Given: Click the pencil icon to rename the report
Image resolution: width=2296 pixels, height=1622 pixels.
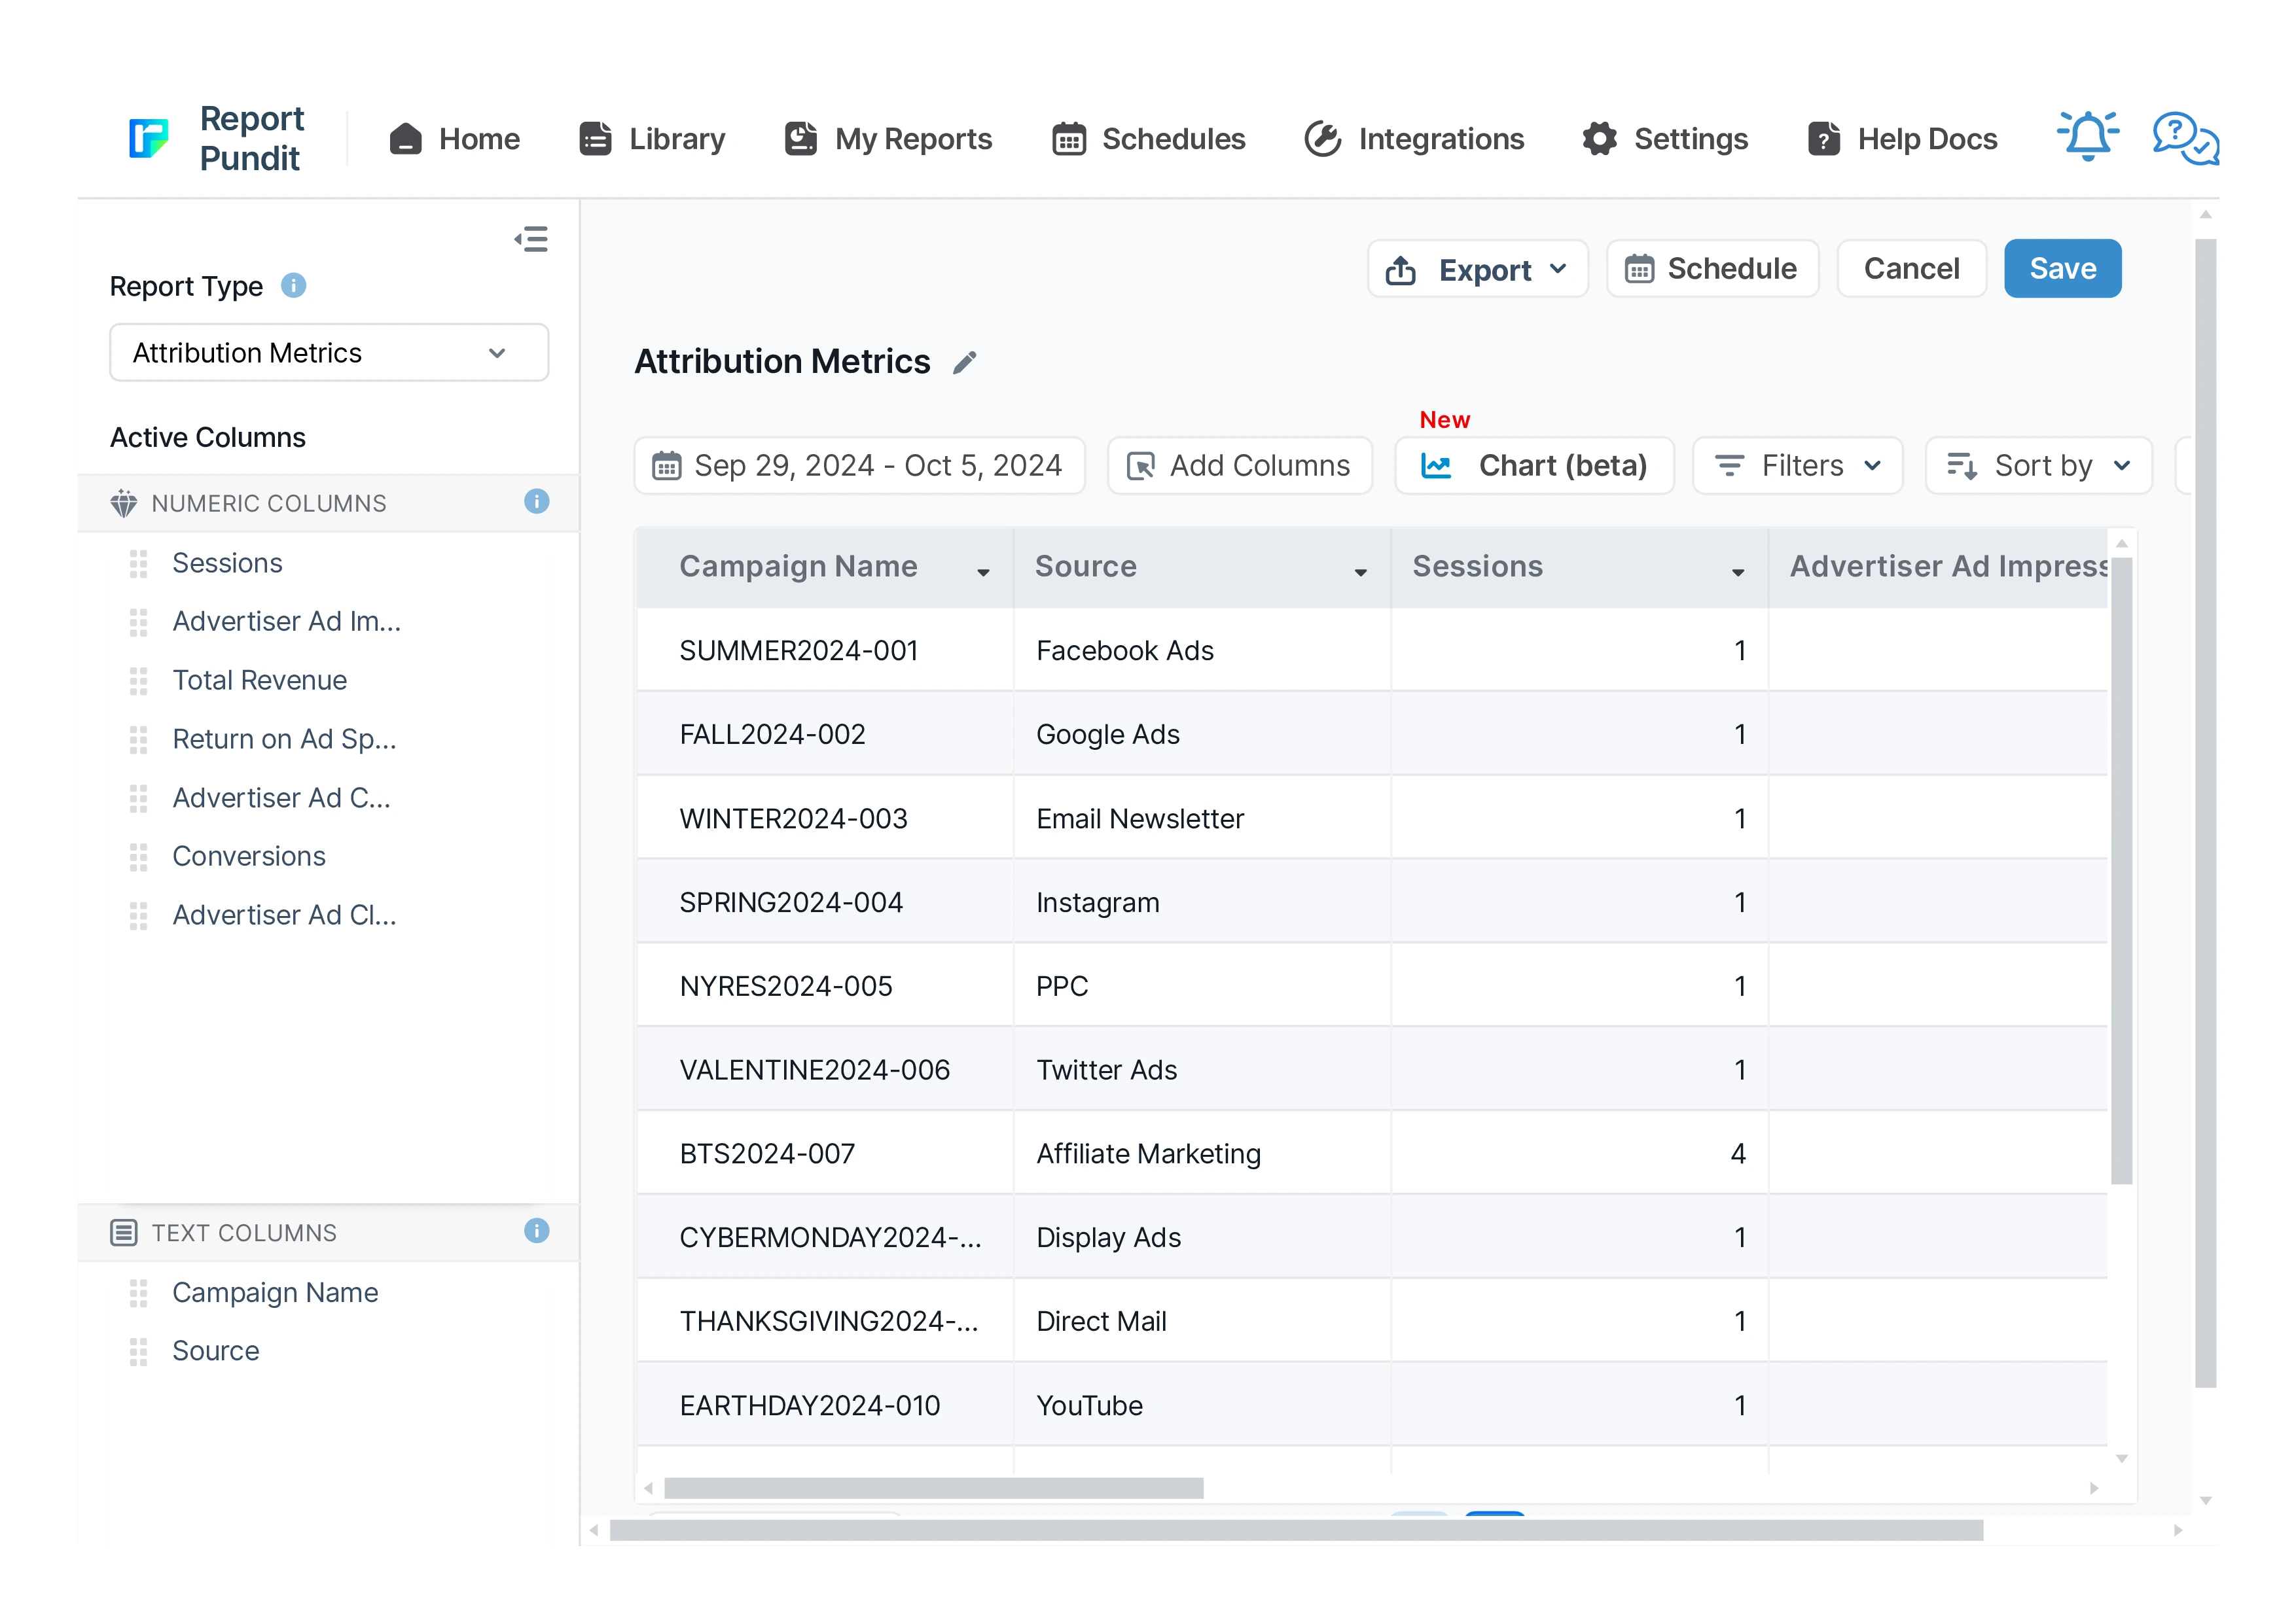Looking at the screenshot, I should click(x=964, y=362).
